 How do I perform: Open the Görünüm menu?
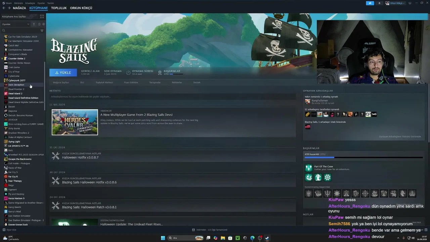[x=19, y=3]
